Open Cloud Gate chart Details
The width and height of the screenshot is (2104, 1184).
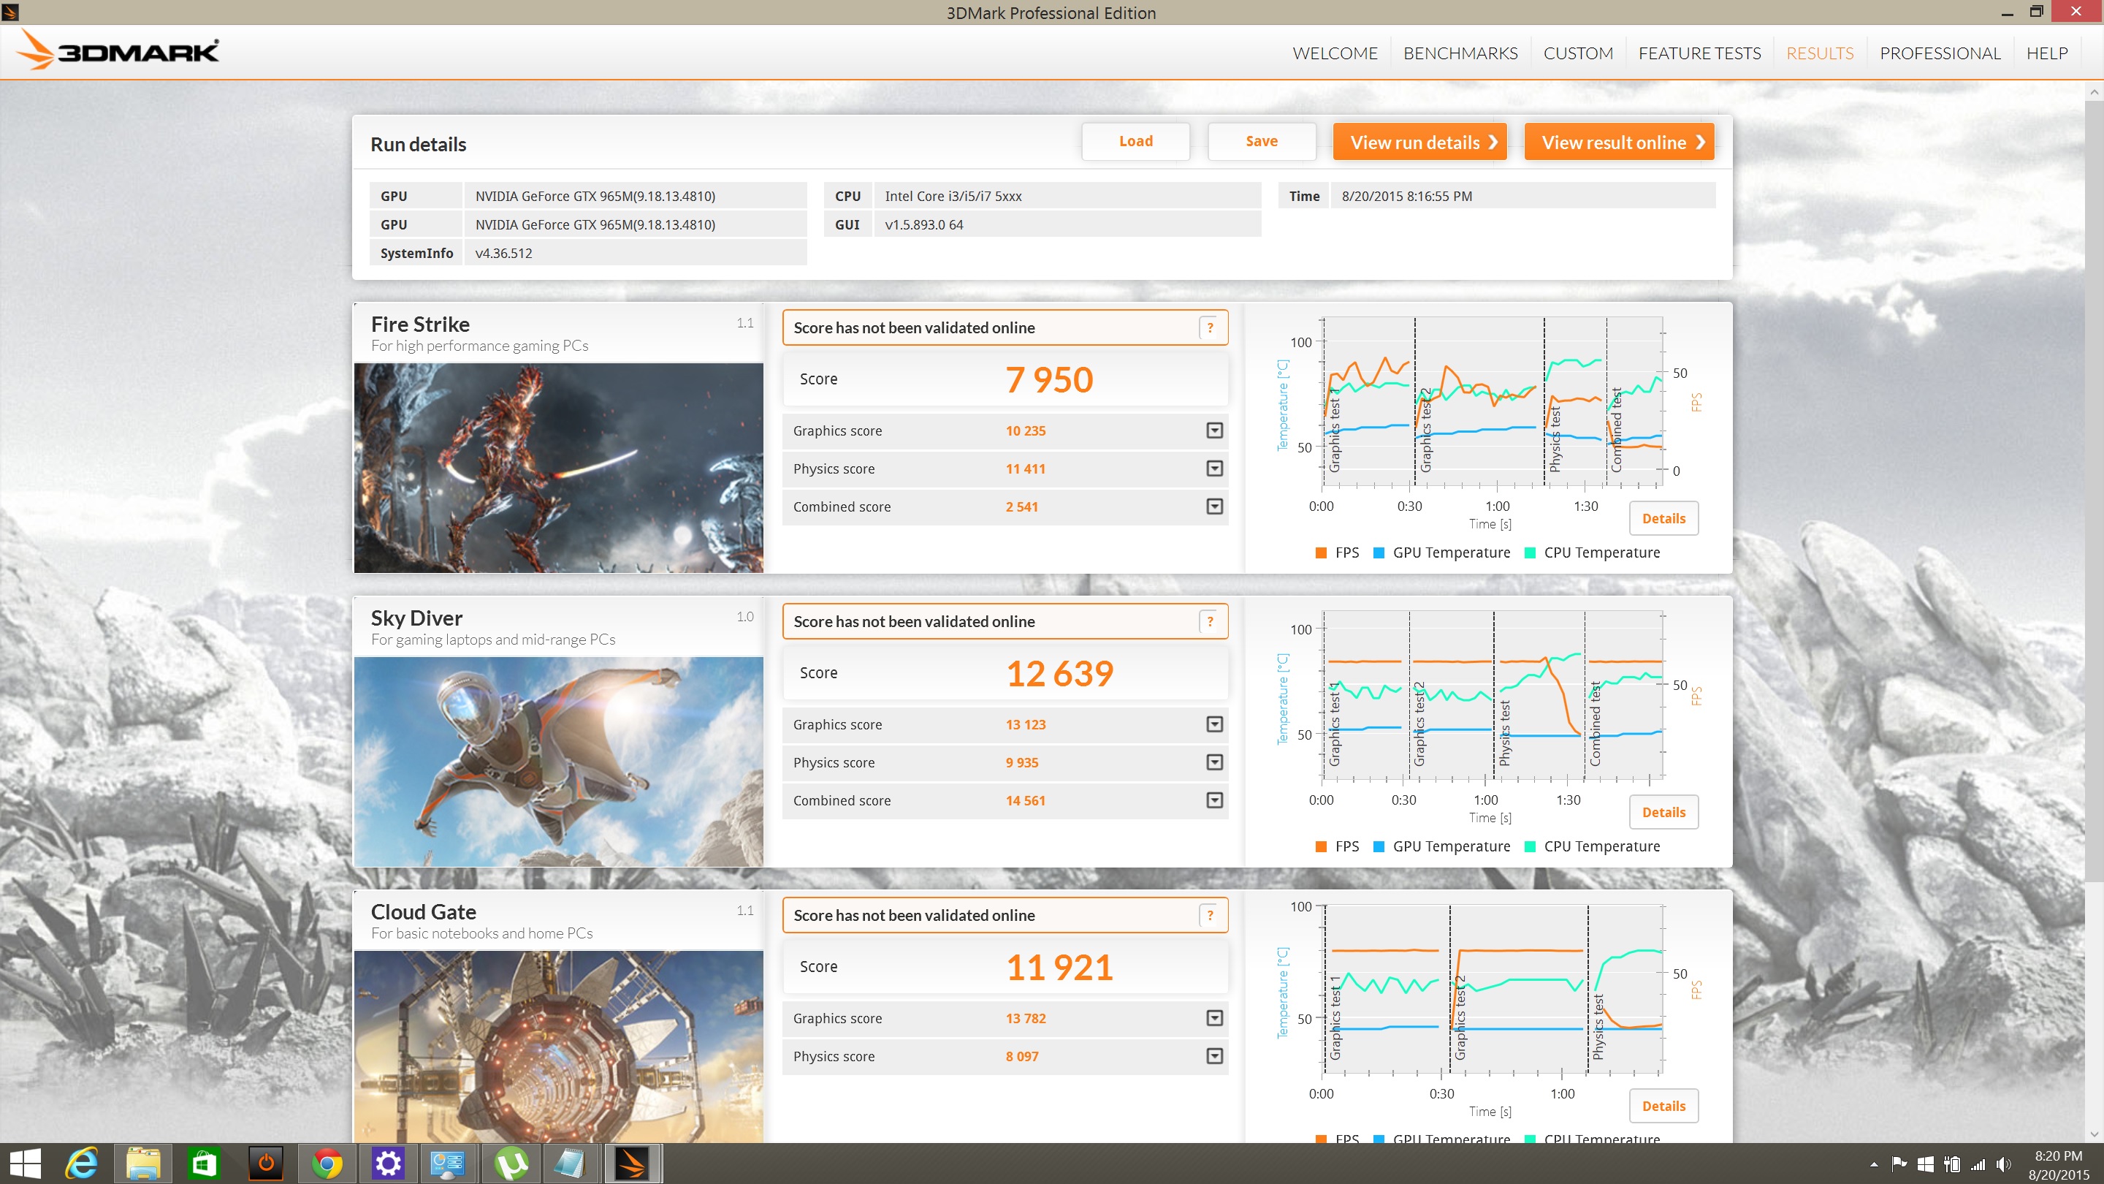point(1663,1106)
